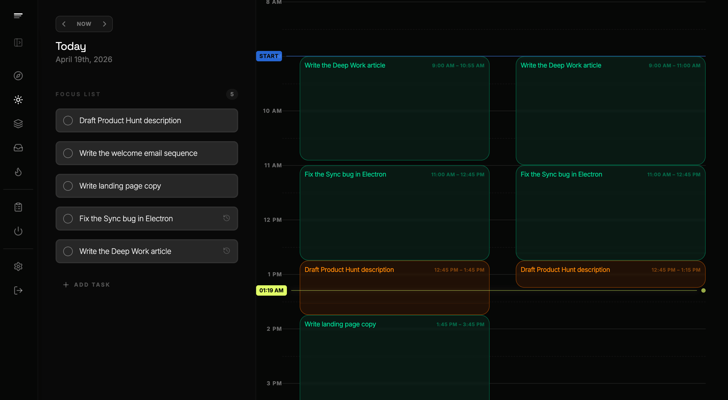Click the right chevron to view next day
The width and height of the screenshot is (728, 400).
pyautogui.click(x=104, y=24)
